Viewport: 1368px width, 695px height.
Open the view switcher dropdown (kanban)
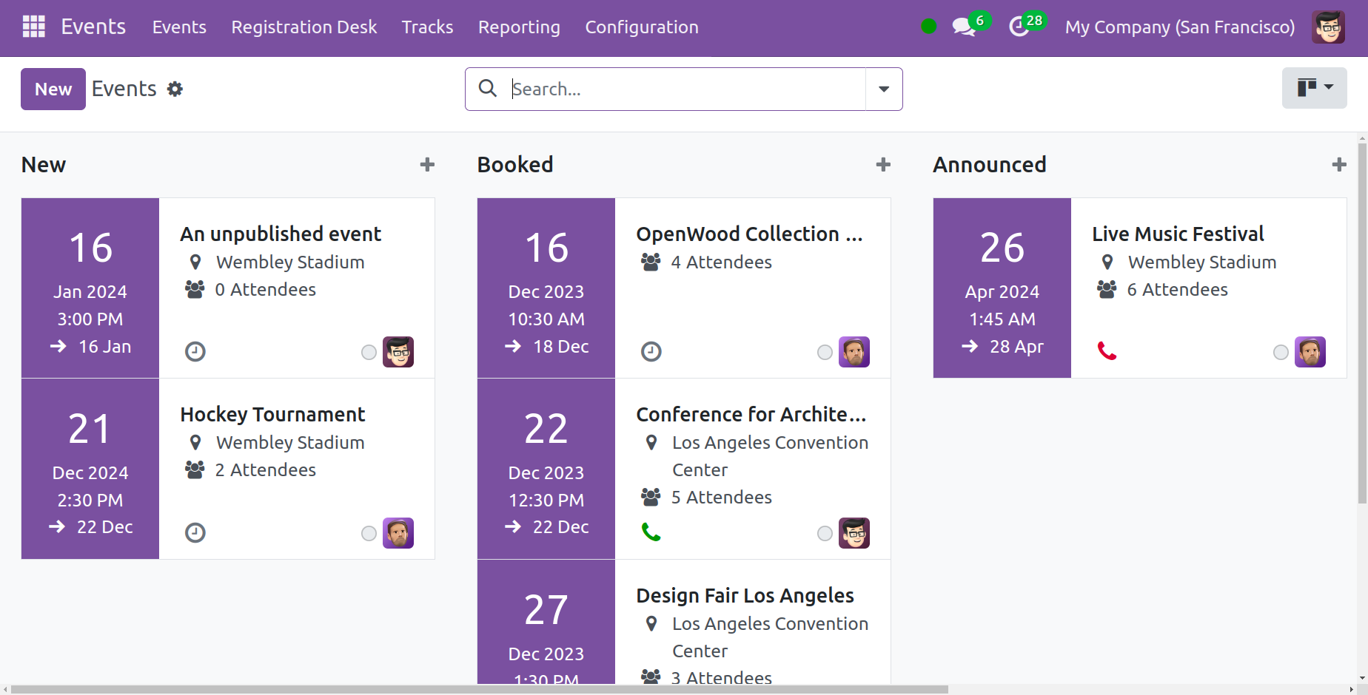click(x=1315, y=88)
